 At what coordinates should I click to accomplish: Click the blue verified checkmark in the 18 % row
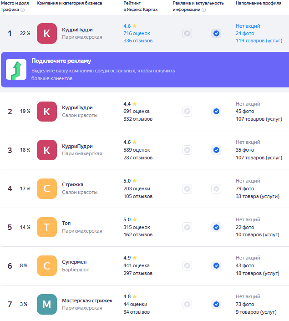(x=216, y=150)
